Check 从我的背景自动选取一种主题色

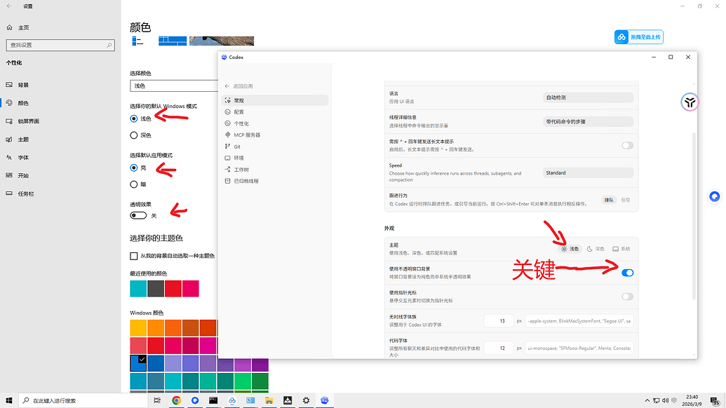point(134,256)
